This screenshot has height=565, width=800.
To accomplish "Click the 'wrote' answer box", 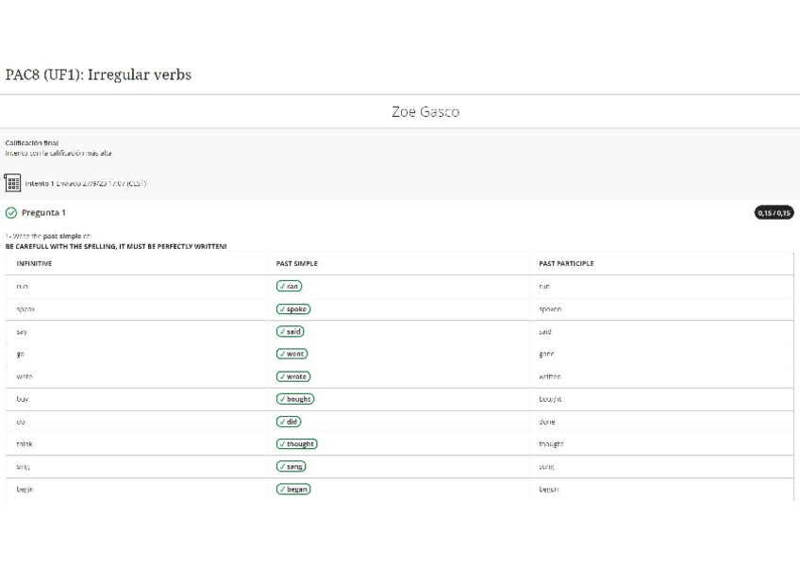I will click(x=293, y=376).
